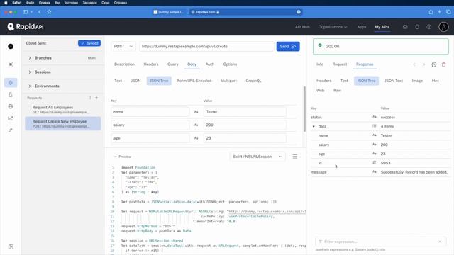
Task: Click type icon next to salary value
Action: (x=196, y=125)
